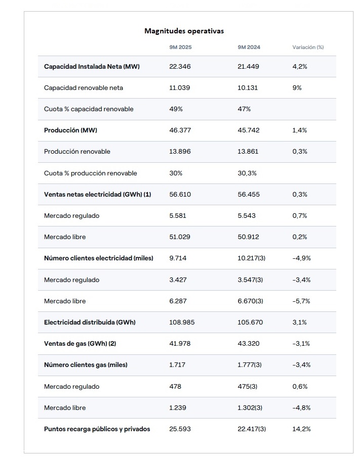354x458 pixels.
Task: Select the 43.320 gas sales value
Action: [x=248, y=344]
